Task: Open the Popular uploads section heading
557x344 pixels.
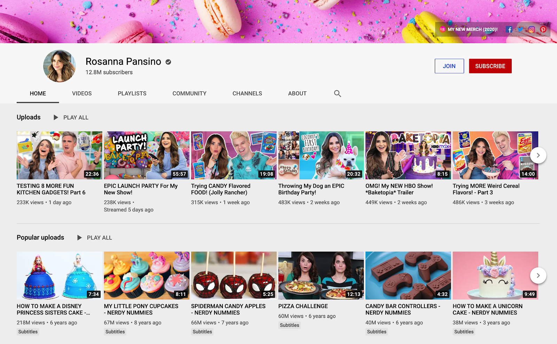Action: [x=40, y=237]
